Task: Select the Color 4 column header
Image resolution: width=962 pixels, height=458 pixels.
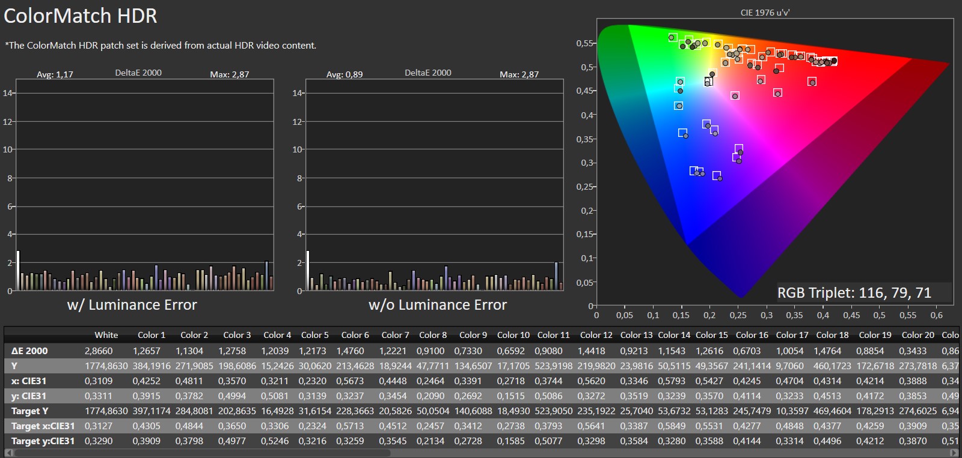Action: (277, 335)
